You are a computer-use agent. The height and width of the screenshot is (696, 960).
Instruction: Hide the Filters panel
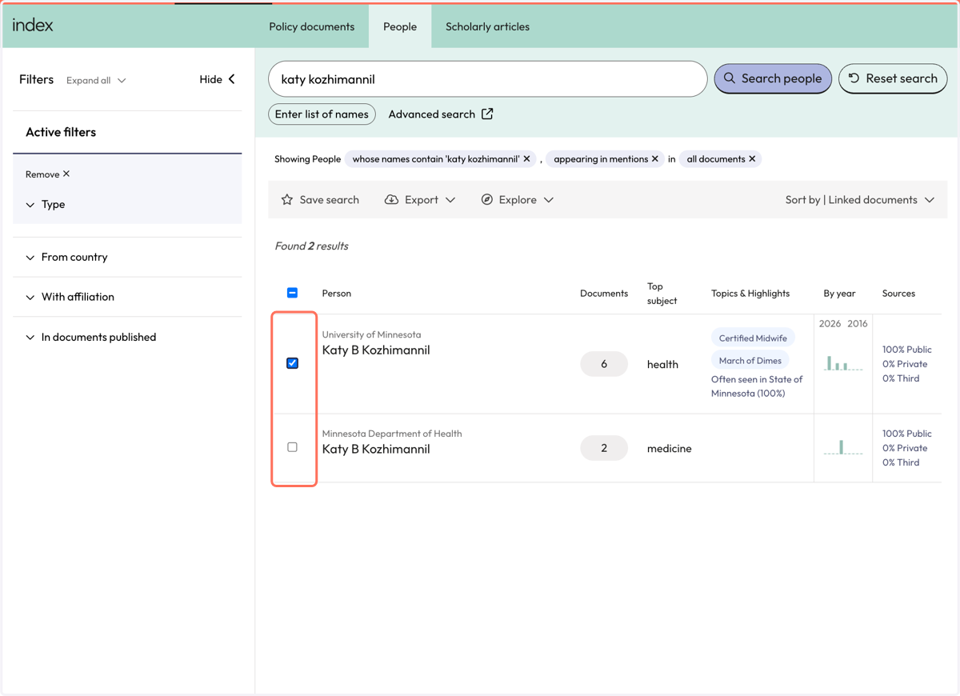218,79
